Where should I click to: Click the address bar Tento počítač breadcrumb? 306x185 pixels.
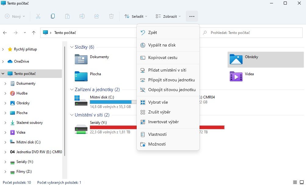point(65,33)
